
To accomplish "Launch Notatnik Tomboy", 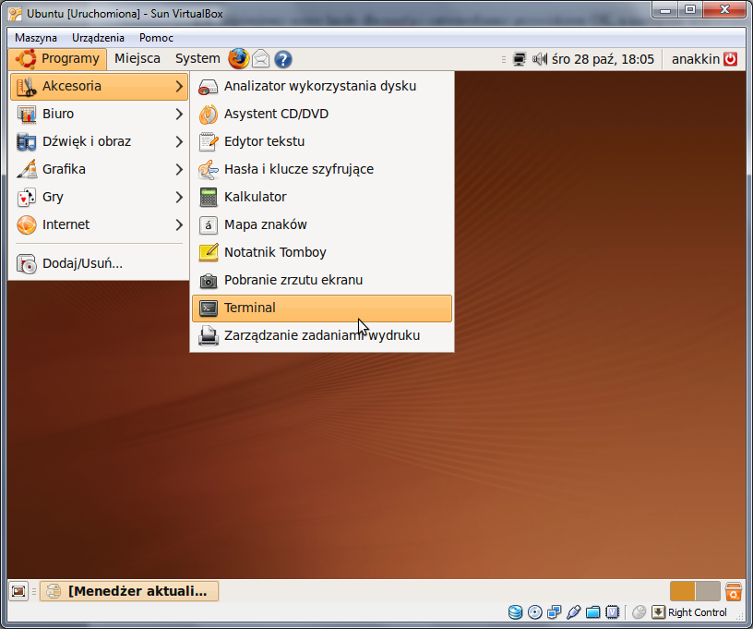I will (x=322, y=252).
